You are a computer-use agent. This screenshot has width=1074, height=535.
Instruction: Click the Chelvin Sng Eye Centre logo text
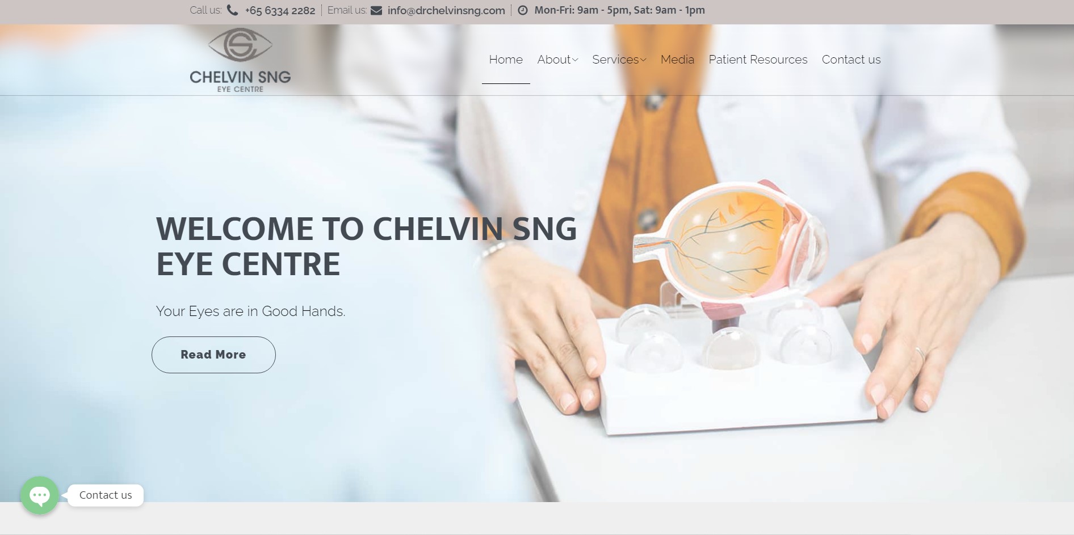240,81
